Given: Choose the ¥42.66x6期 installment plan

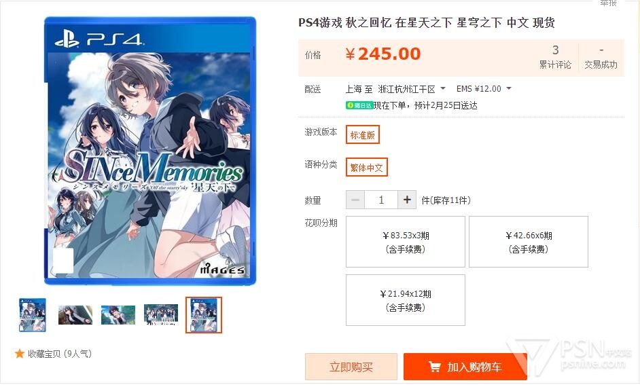Looking at the screenshot, I should tap(529, 242).
